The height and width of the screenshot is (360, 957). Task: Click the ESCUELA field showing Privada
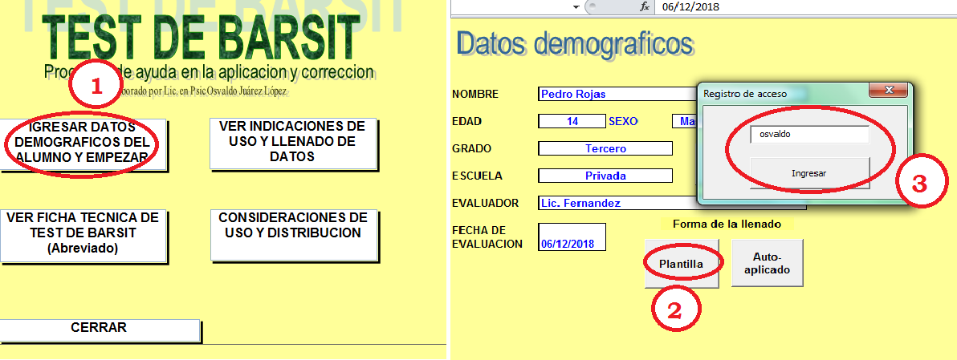(605, 176)
